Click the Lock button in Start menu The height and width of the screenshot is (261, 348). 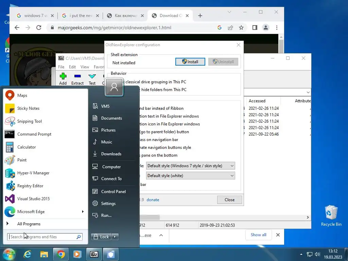pos(101,237)
